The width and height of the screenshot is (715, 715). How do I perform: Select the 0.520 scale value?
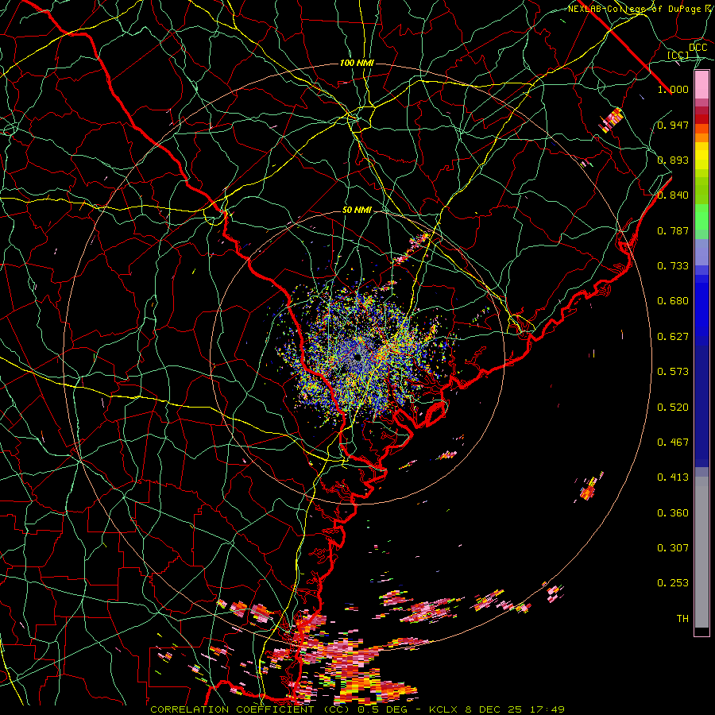pyautogui.click(x=673, y=408)
